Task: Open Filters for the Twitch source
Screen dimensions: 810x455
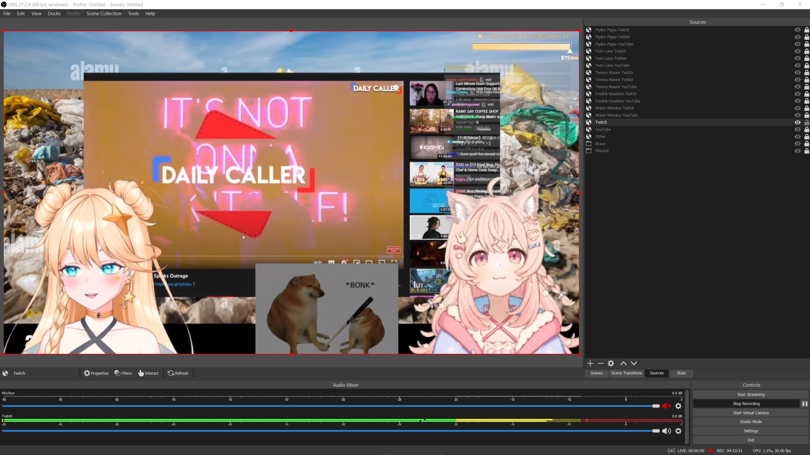Action: pos(123,373)
